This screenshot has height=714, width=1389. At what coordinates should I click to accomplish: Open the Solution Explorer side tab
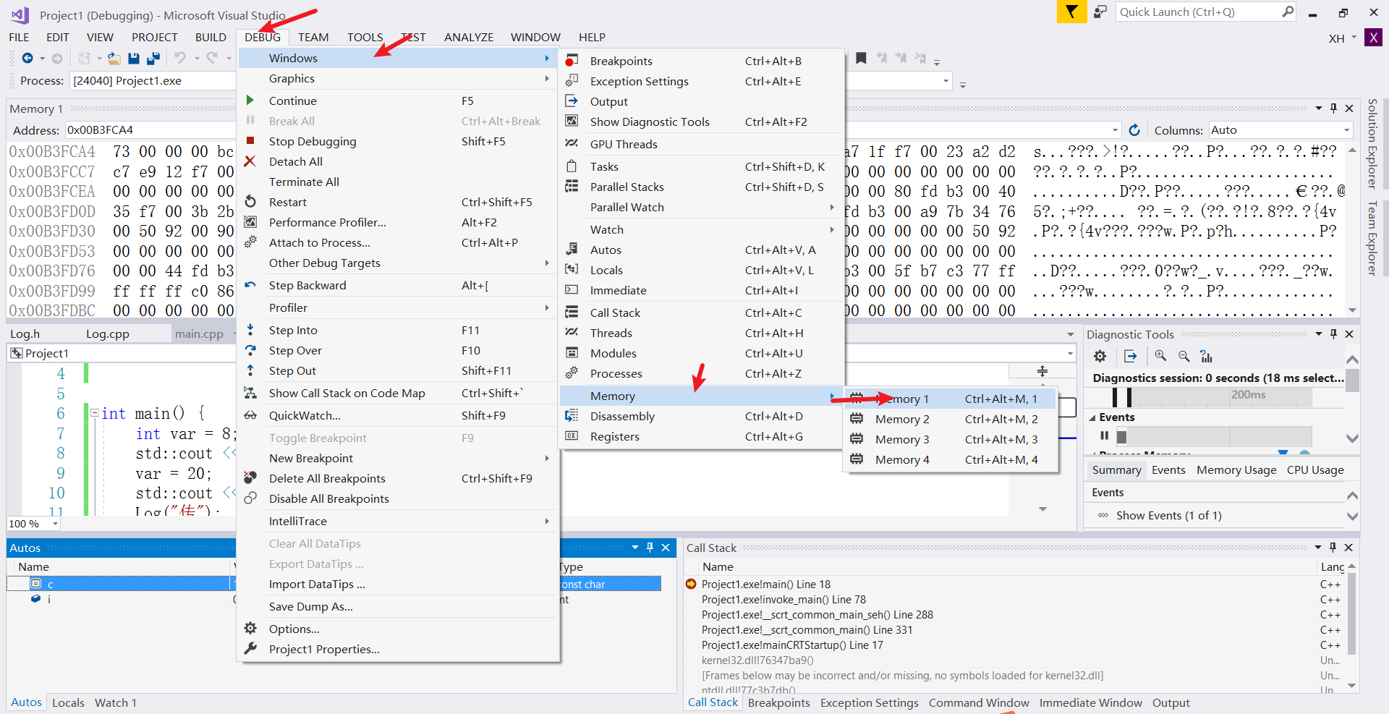point(1372,143)
